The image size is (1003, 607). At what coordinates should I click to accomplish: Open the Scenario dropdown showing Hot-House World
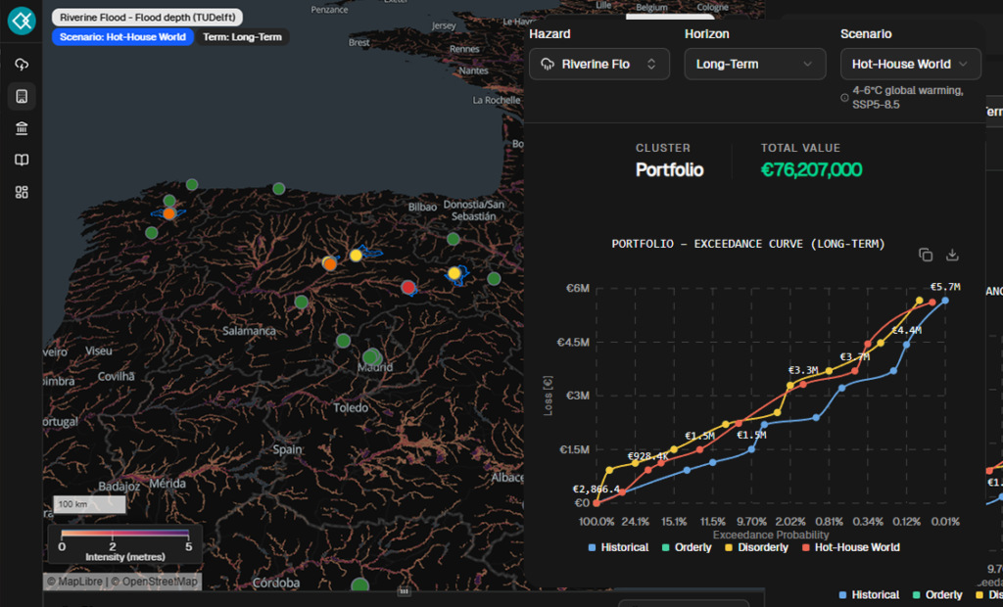click(910, 64)
